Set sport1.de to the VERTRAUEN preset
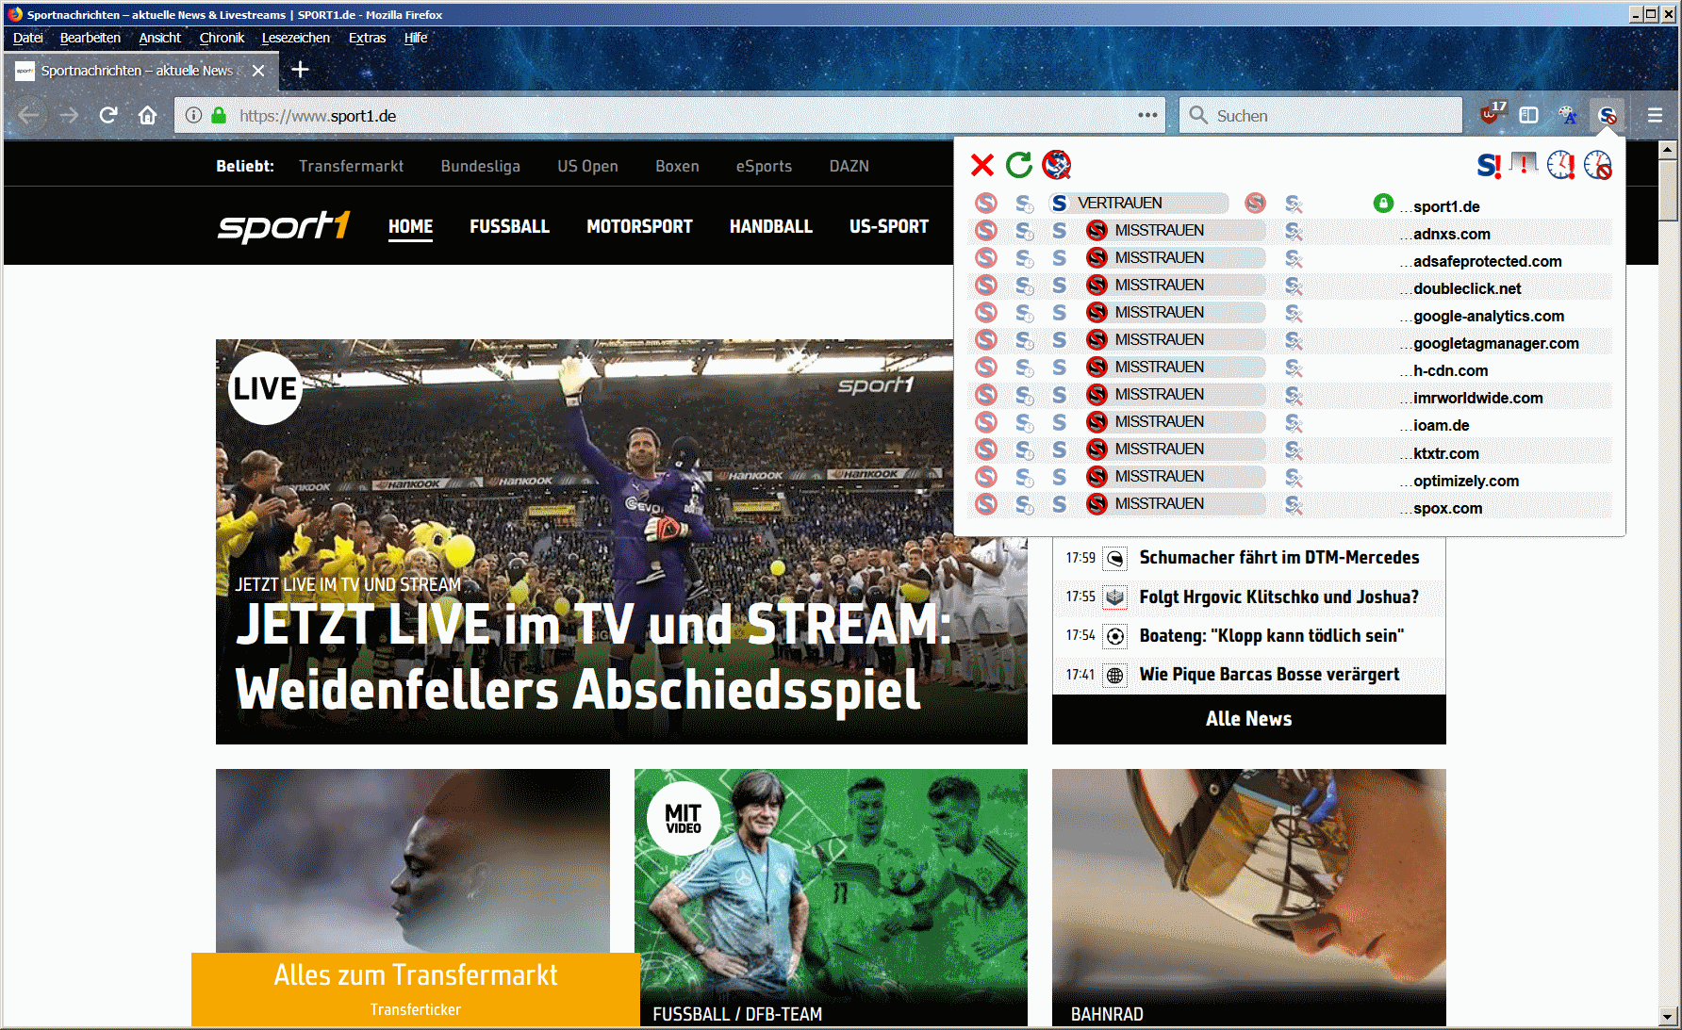Image resolution: width=1682 pixels, height=1030 pixels. coord(1139,203)
